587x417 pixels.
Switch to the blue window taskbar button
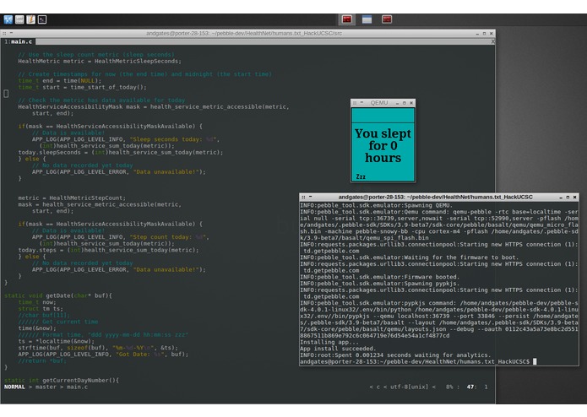[367, 19]
